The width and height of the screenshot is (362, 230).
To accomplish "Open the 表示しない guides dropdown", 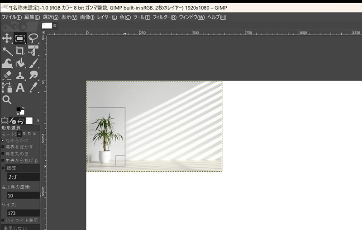I will [x=20, y=228].
